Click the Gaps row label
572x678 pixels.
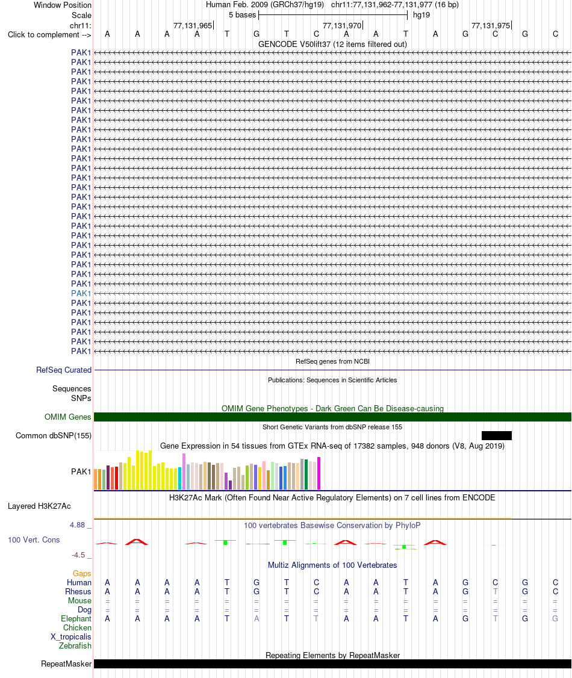coord(82,573)
